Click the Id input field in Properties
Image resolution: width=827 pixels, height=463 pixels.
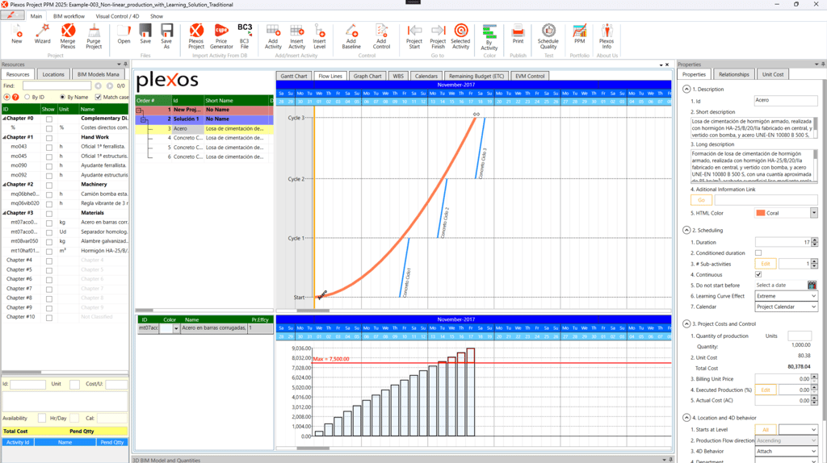click(786, 100)
